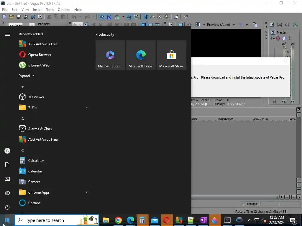
Task: Click Downmix Output icon in mixer
Action: (280, 25)
